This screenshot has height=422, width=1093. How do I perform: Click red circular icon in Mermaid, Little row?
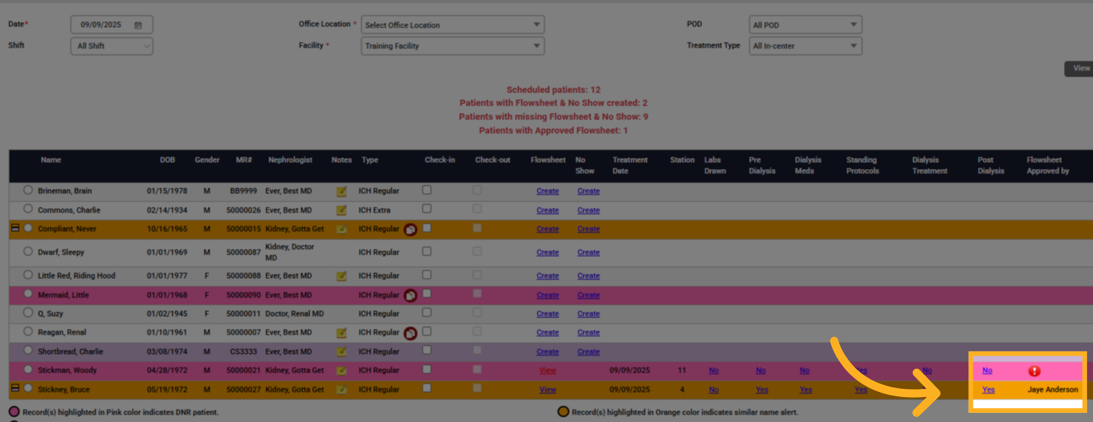pyautogui.click(x=410, y=296)
